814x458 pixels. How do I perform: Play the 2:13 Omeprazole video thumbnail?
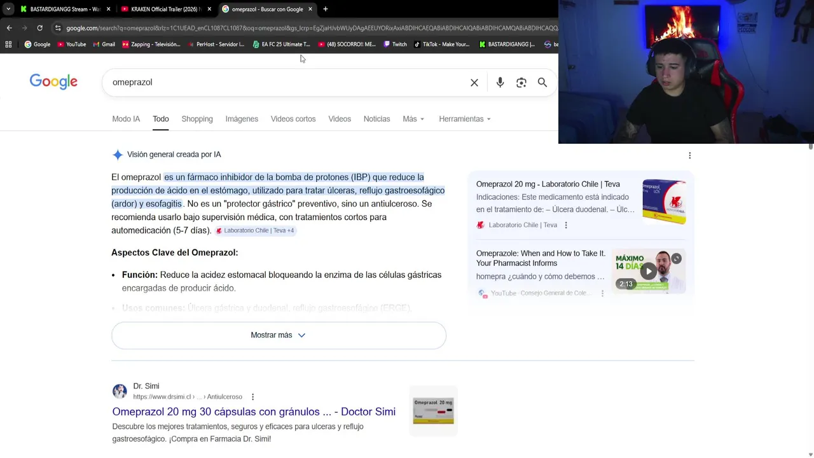pos(648,272)
